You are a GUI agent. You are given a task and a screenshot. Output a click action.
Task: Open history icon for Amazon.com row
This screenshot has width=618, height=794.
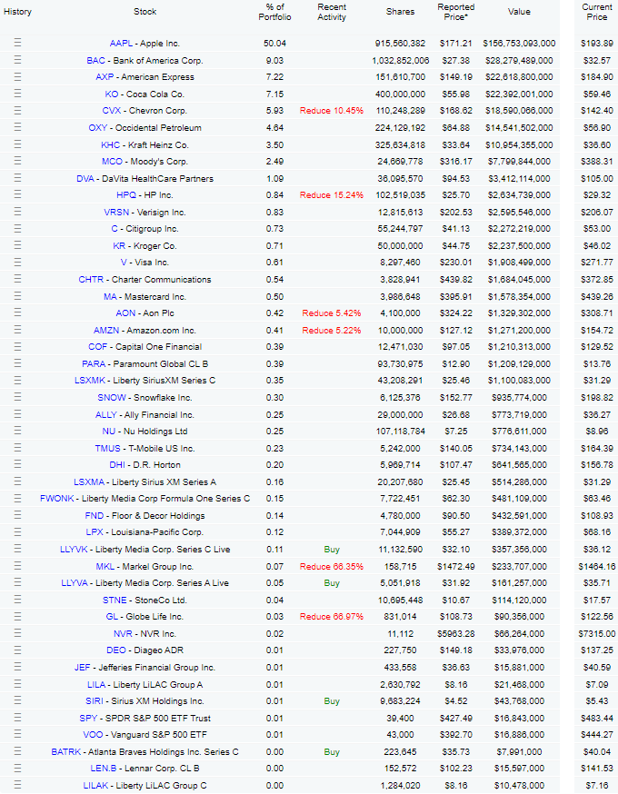(x=18, y=330)
